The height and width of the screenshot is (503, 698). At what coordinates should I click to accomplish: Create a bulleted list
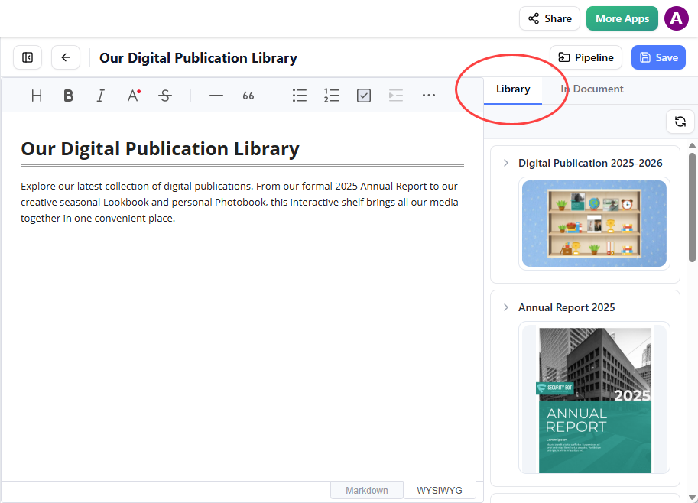click(300, 96)
